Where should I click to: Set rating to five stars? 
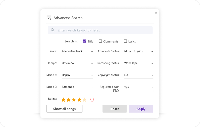tap(84, 99)
